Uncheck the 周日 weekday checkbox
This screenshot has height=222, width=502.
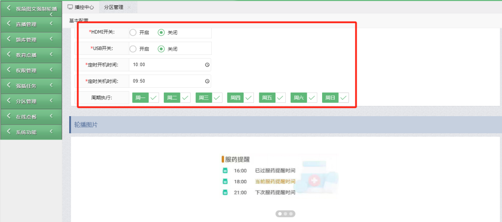pyautogui.click(x=335, y=98)
